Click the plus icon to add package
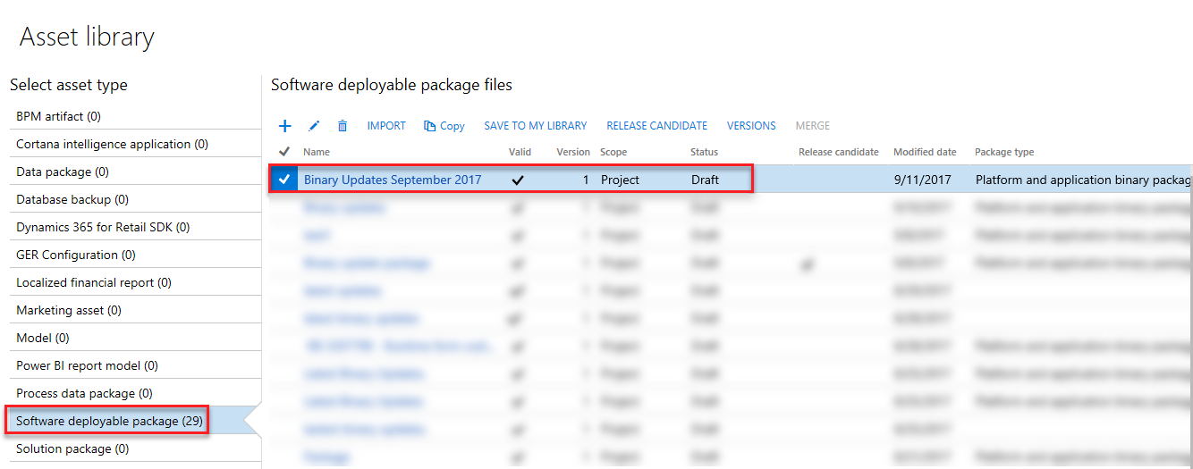This screenshot has height=469, width=1193. [285, 126]
